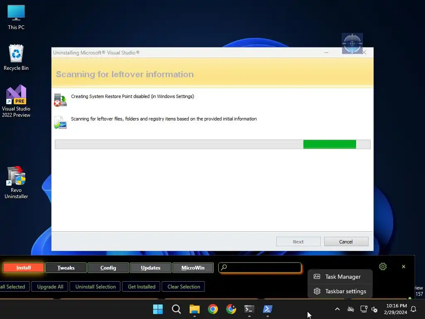Open Google Chrome from taskbar

pyautogui.click(x=213, y=309)
